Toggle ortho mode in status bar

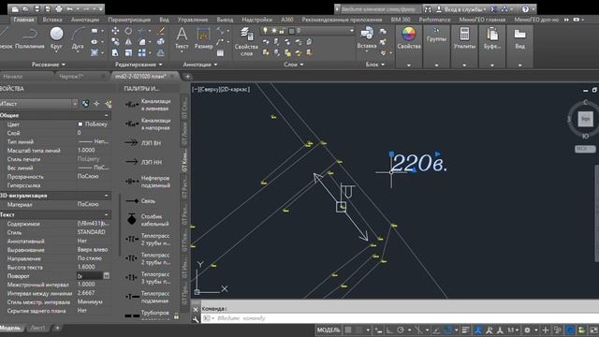pyautogui.click(x=389, y=330)
